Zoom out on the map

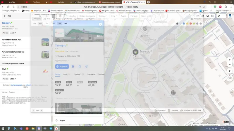(230, 64)
